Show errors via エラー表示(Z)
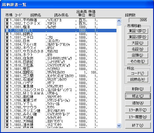Viewport: 154px width, 133px height. pyautogui.click(x=138, y=110)
